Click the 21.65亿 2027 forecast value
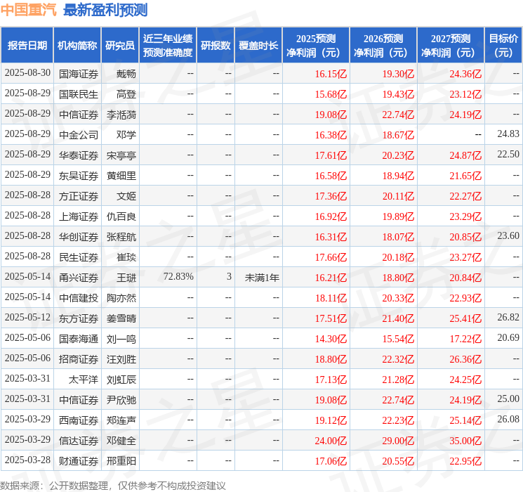Screen dimensions: 523x492 465,176
